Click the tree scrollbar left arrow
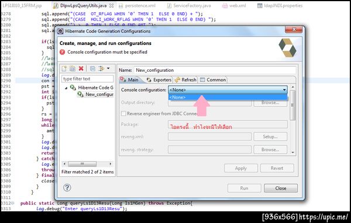The width and height of the screenshot is (351, 223). pos(64,164)
